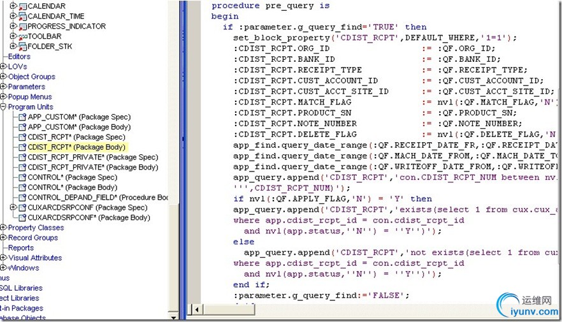
Task: Select the Record Groups node
Action: (33, 237)
